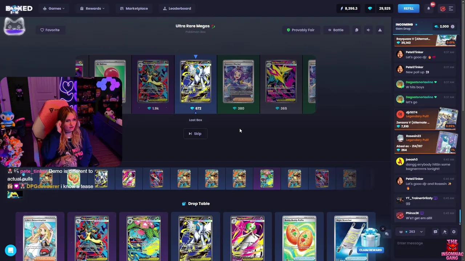Click the warning triangle report icon
This screenshot has height=261, width=465.
380,30
